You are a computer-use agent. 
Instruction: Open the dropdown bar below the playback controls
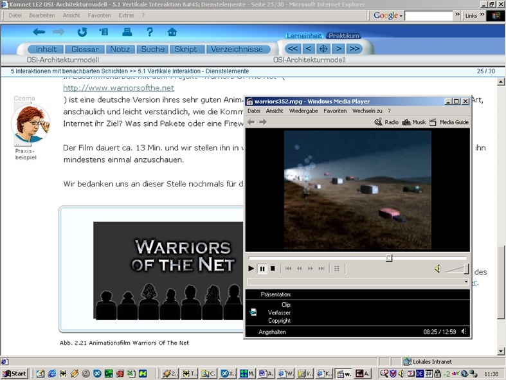[467, 282]
